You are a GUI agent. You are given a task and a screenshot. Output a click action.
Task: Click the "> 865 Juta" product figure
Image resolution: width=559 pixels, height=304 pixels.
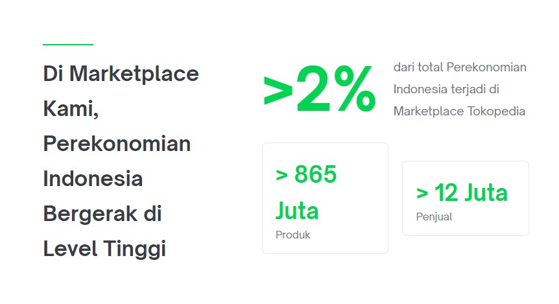(x=306, y=193)
